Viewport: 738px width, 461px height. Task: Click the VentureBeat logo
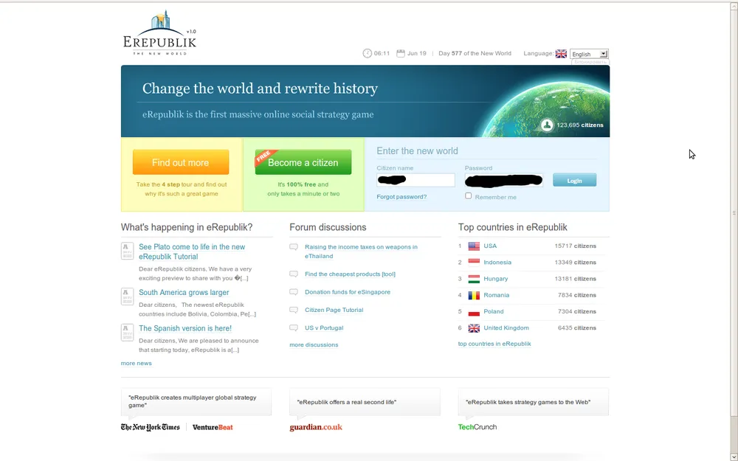213,427
